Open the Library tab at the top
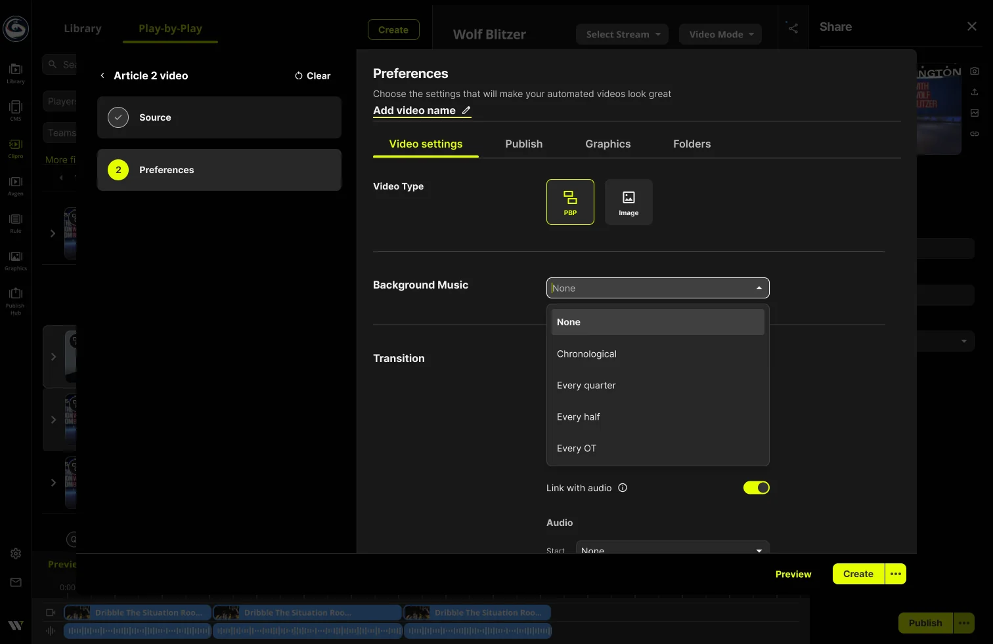 [83, 28]
